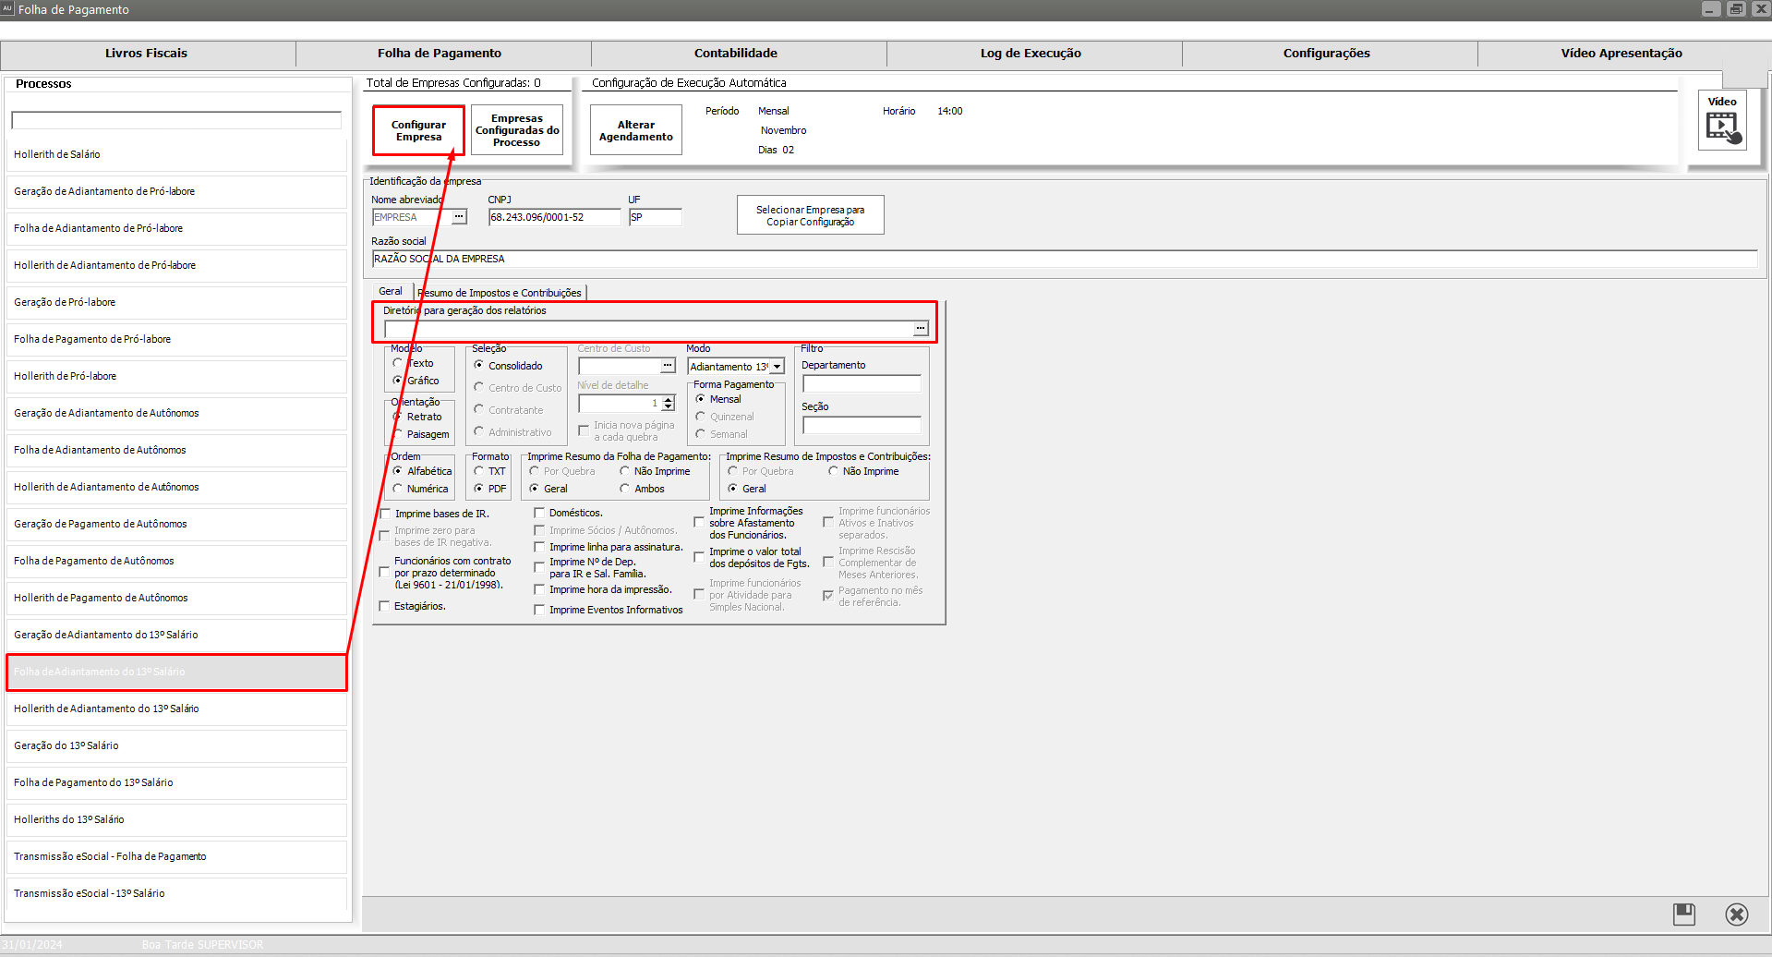The height and width of the screenshot is (957, 1772).
Task: Enable Imprime bases de IR checkbox
Action: 385,514
